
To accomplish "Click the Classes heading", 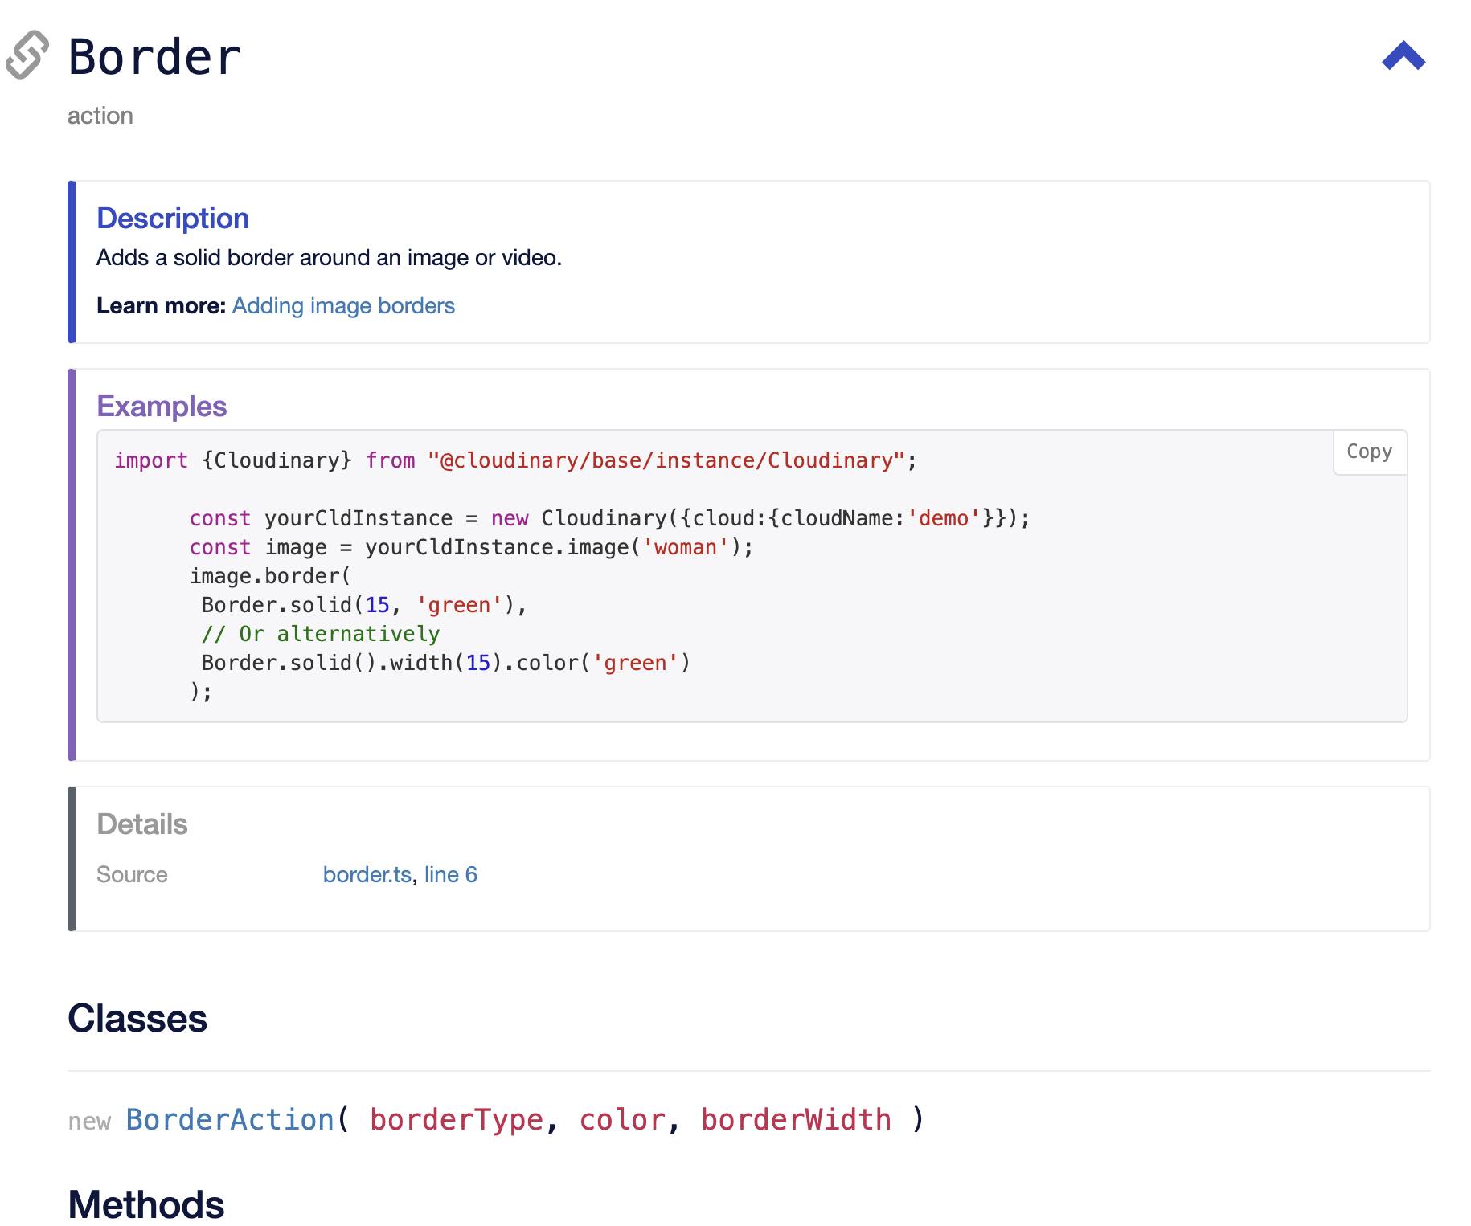I will 137,1019.
